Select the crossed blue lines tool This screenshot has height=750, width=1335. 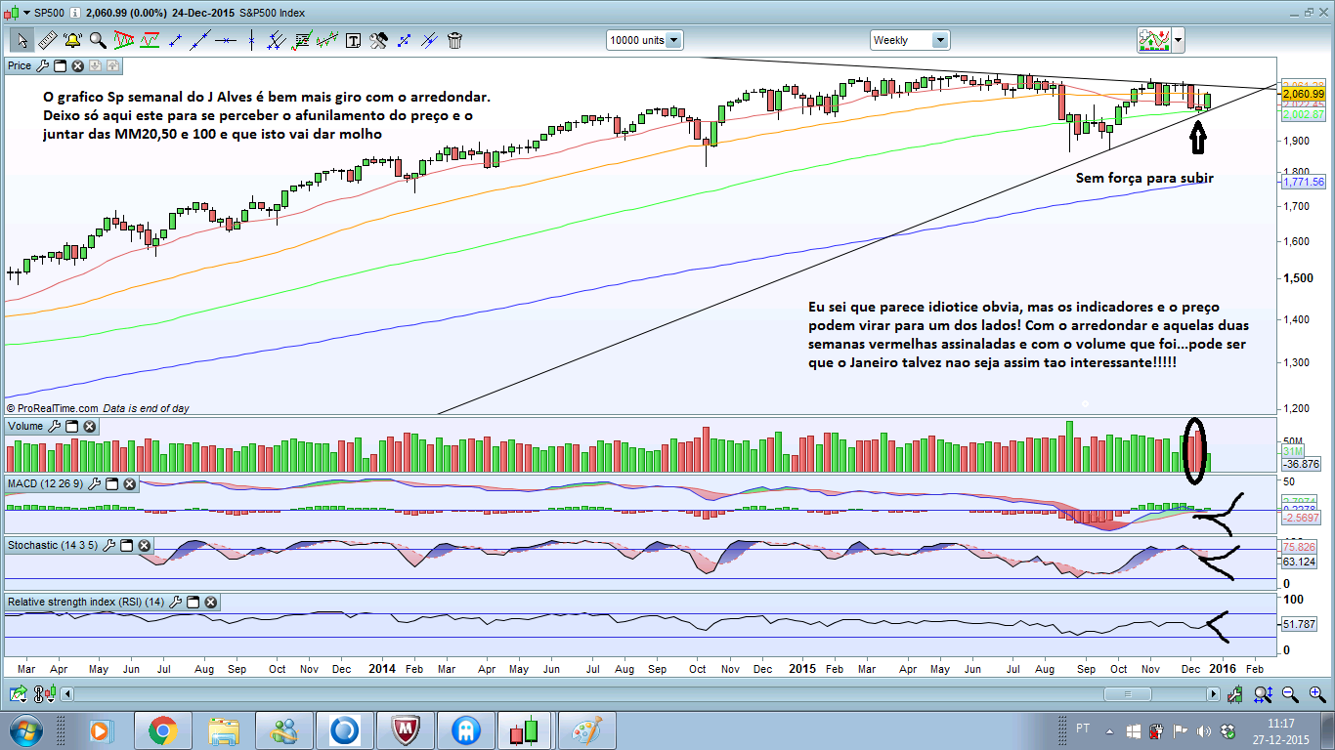pos(430,40)
